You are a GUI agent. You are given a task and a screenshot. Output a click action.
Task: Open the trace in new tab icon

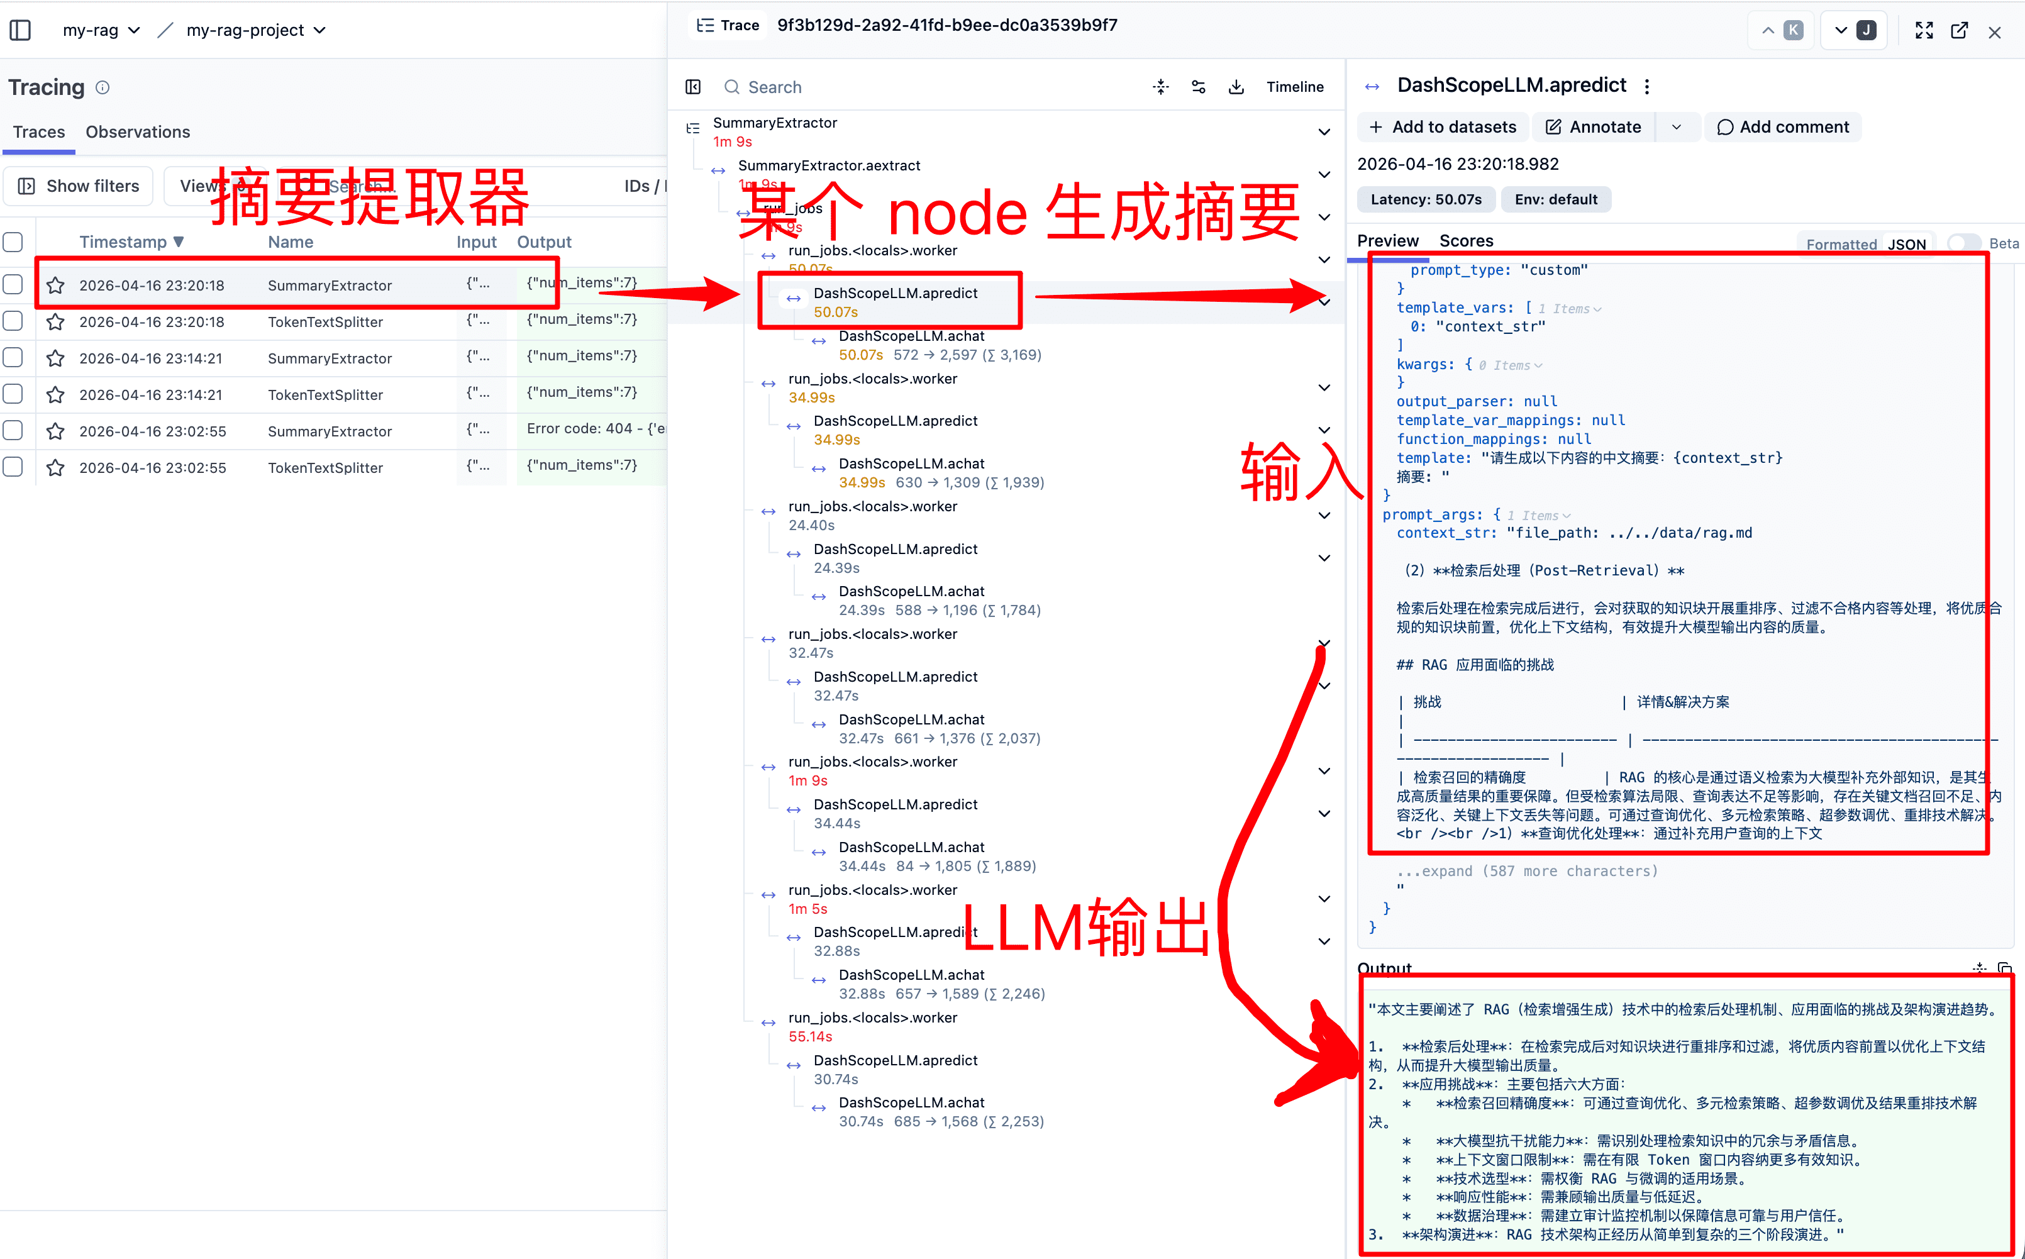click(x=1959, y=31)
